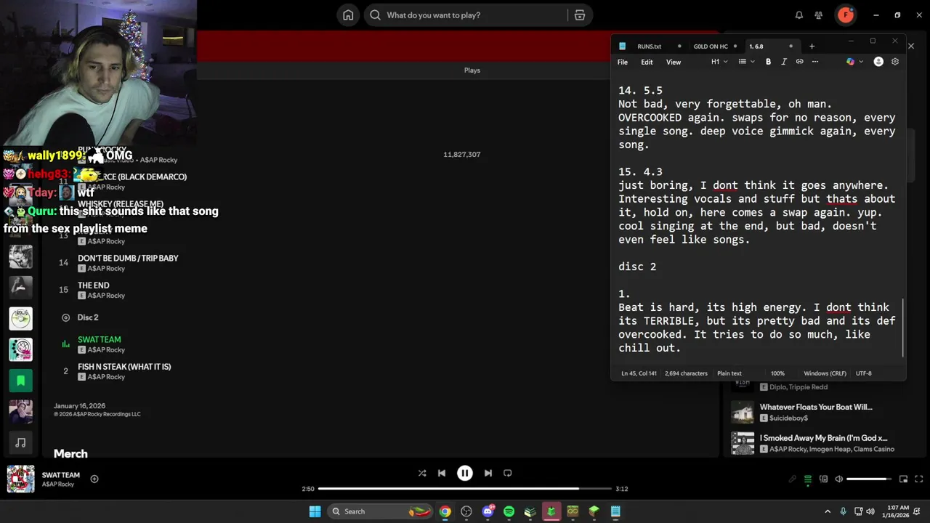930x523 pixels.
Task: Enter Spotify full screen mode
Action: 919,479
